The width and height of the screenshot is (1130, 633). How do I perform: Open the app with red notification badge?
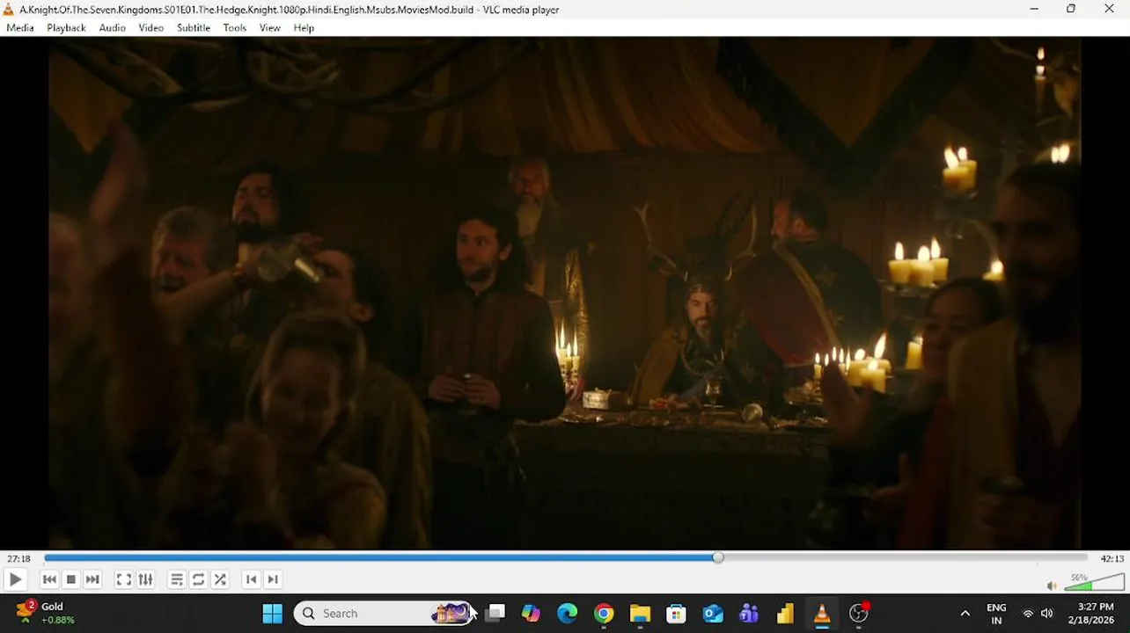(859, 614)
